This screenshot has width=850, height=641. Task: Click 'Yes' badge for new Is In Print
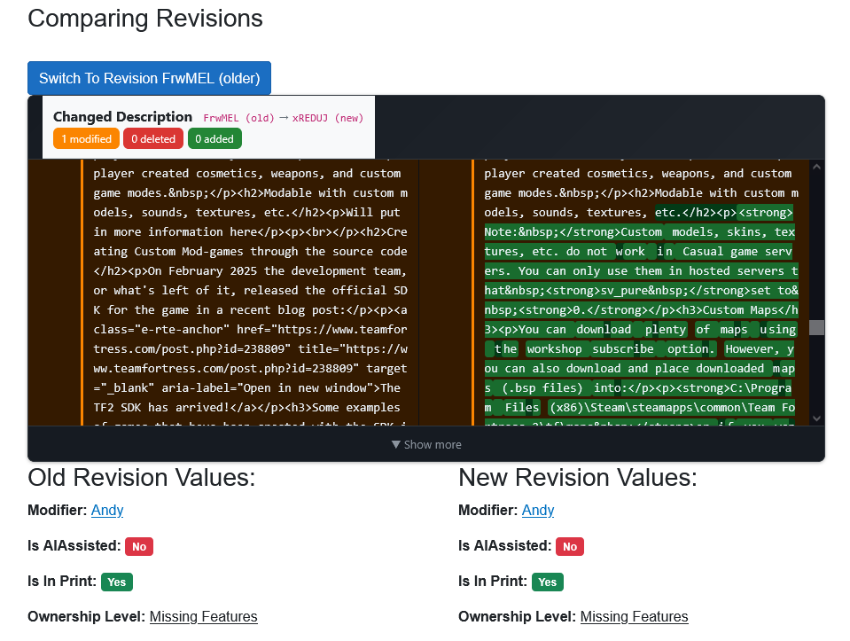point(548,582)
